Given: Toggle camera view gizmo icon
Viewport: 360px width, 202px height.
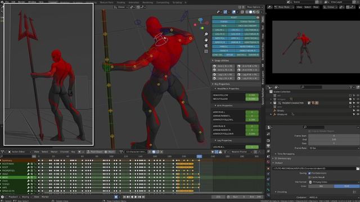Looking at the screenshot, I should (x=206, y=45).
